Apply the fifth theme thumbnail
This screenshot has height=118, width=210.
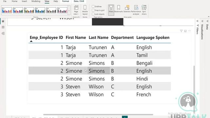51,10
